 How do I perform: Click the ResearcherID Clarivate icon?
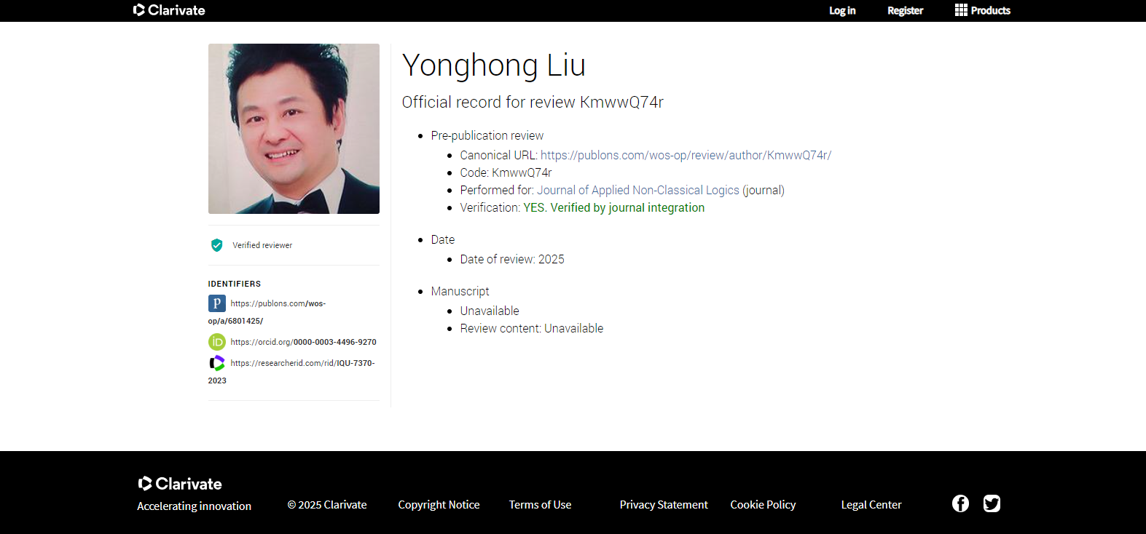click(216, 363)
